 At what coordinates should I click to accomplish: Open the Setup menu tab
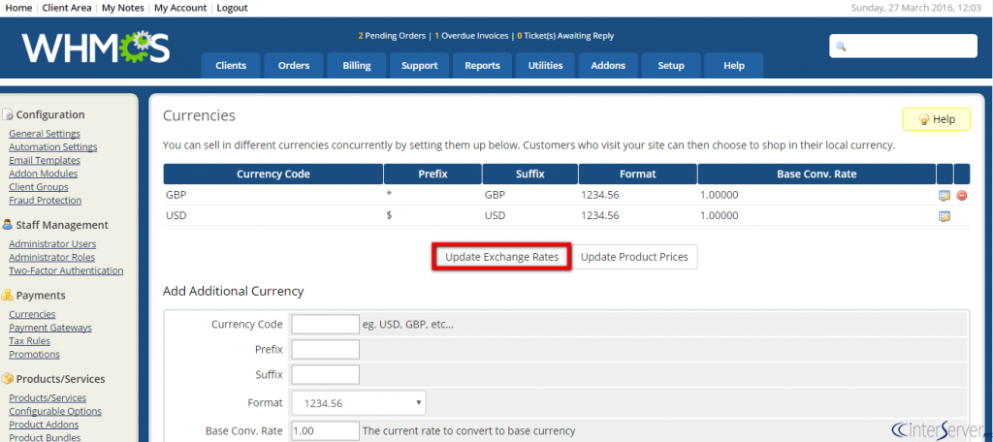[x=671, y=65]
